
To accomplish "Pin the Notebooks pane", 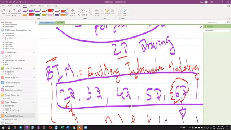I will [x=36, y=22].
